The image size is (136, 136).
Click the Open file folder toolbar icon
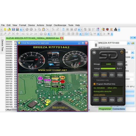9,29
